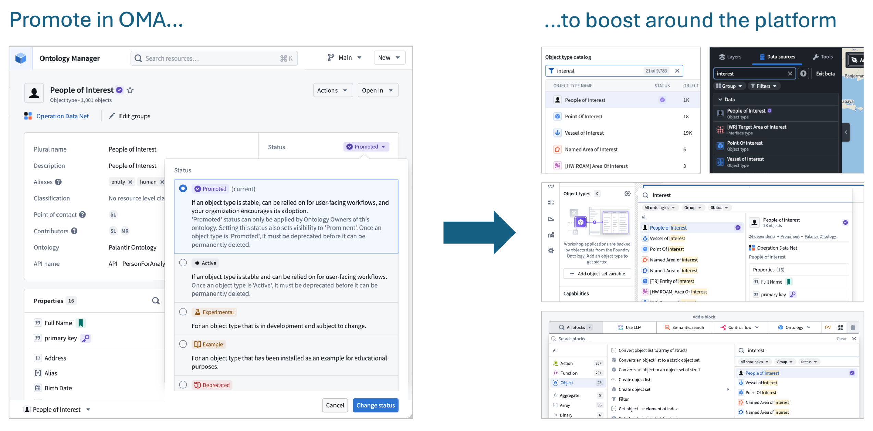Click the filter icon in Object type catalog search

pyautogui.click(x=551, y=70)
